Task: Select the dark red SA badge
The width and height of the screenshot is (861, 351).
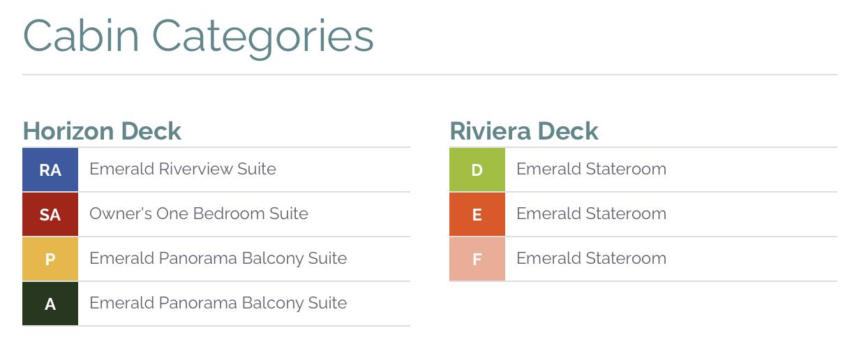Action: (x=50, y=214)
